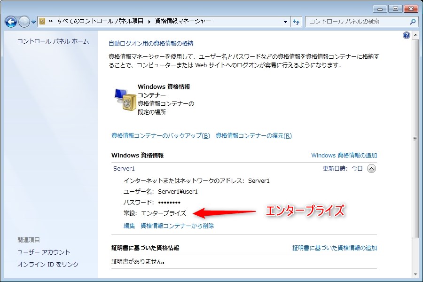Maximize the window
Image resolution: width=423 pixels, height=282 pixels.
coord(395,8)
